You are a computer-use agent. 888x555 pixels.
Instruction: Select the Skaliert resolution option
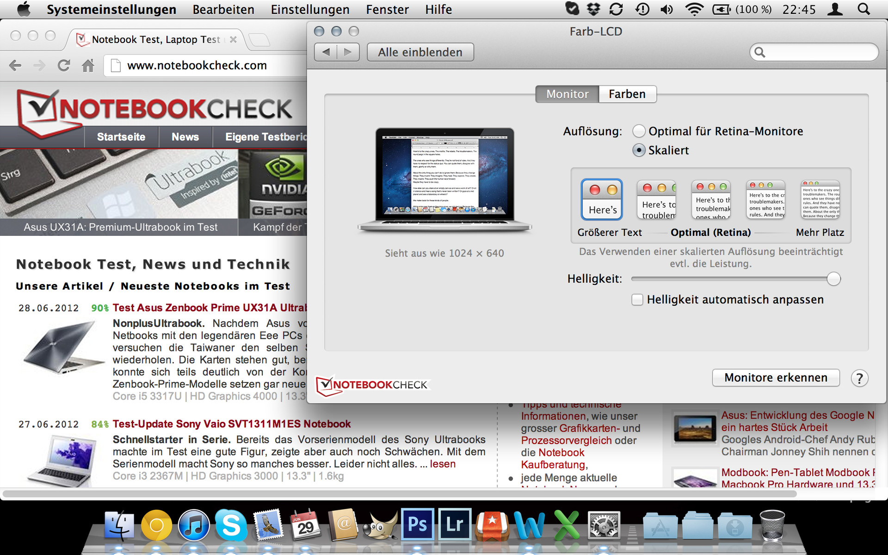(x=639, y=150)
